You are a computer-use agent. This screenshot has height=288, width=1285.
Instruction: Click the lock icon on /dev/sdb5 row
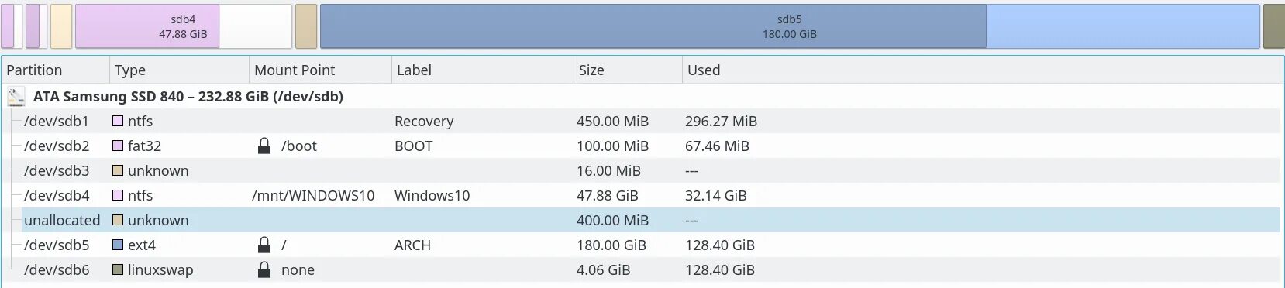point(264,245)
